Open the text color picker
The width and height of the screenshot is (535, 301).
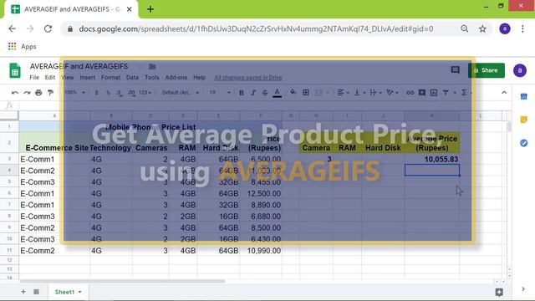click(x=277, y=93)
